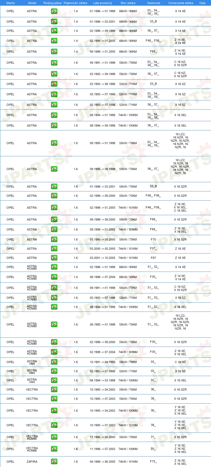Click date range 04.1999 -> 06.2005
Image resolution: width=211 pixels, height=467 pixels.
click(103, 462)
